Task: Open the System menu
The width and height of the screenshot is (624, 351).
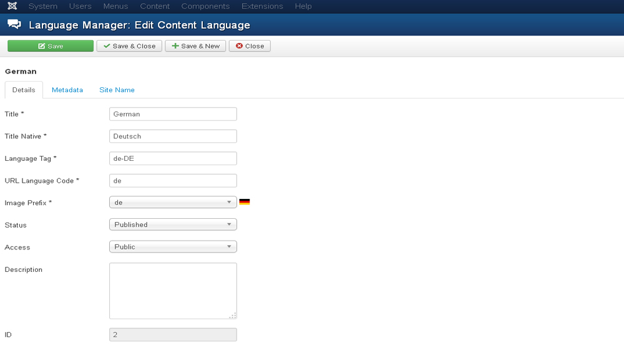Action: coord(43,6)
